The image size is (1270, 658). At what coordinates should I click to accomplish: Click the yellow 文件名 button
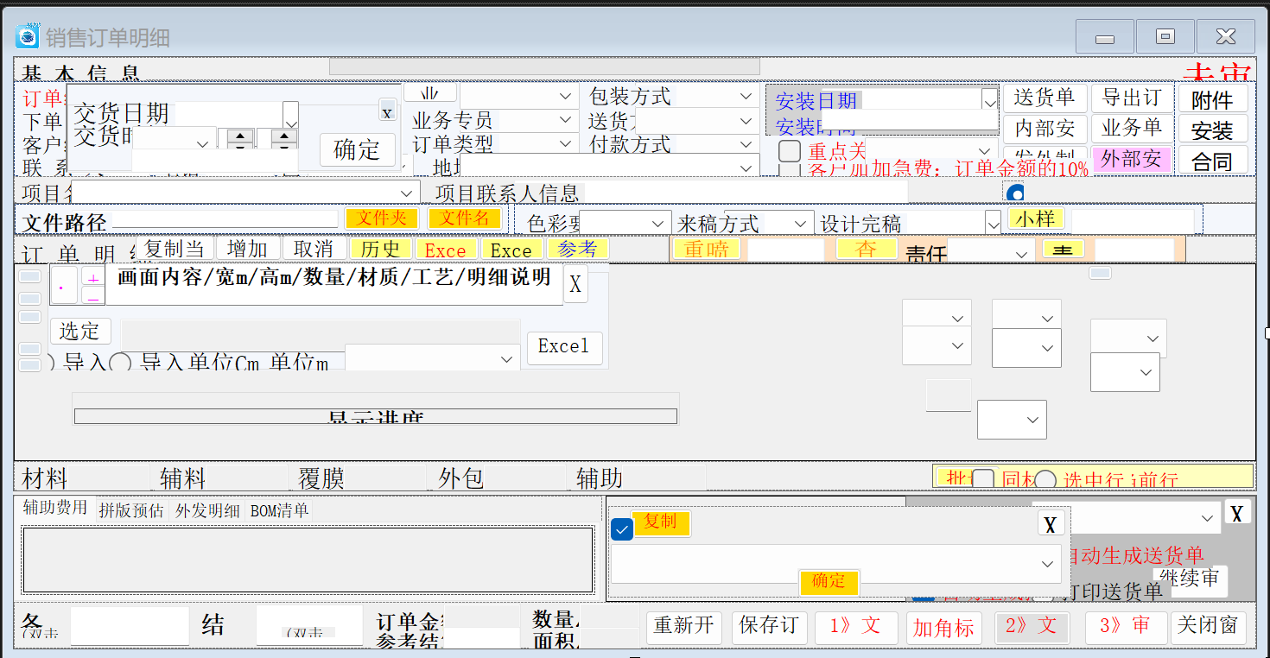465,218
